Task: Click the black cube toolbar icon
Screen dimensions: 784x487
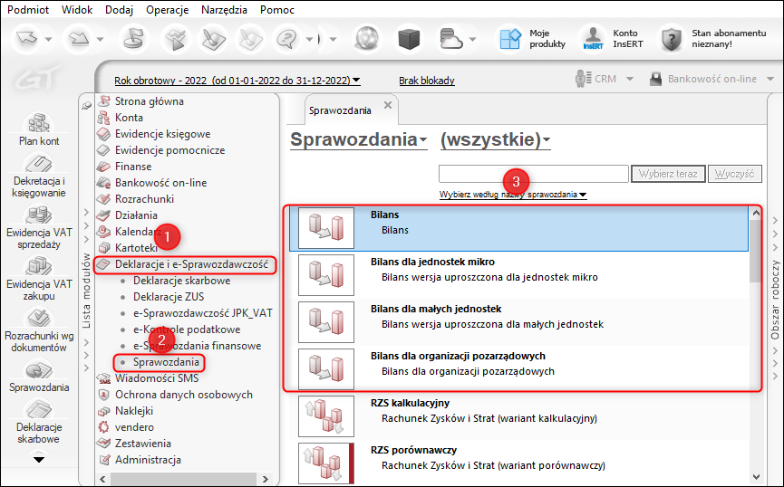Action: pos(409,38)
